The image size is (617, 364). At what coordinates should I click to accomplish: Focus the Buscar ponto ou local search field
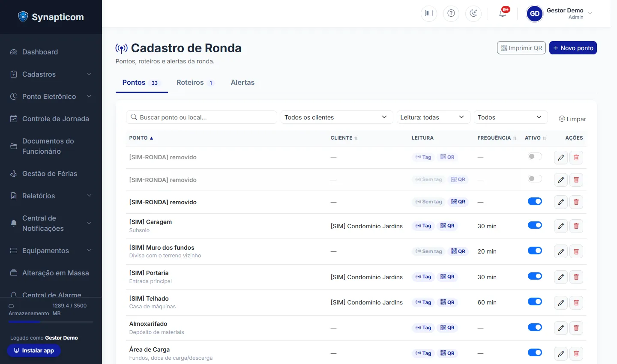tap(201, 117)
